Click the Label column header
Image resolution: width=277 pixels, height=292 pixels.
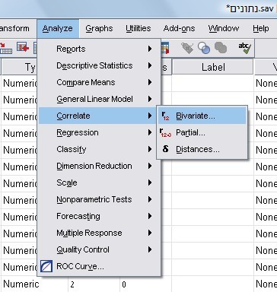pos(213,67)
